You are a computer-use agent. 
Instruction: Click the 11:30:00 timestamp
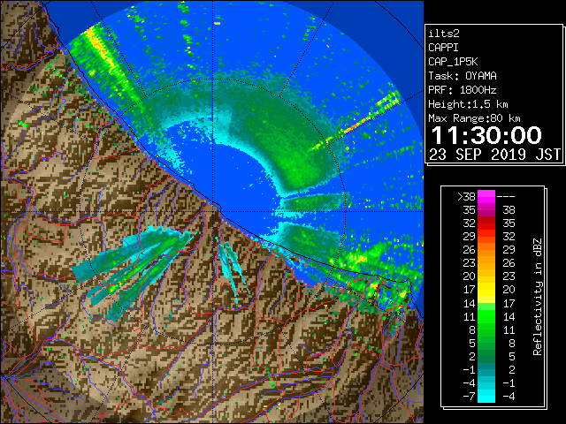pos(486,135)
